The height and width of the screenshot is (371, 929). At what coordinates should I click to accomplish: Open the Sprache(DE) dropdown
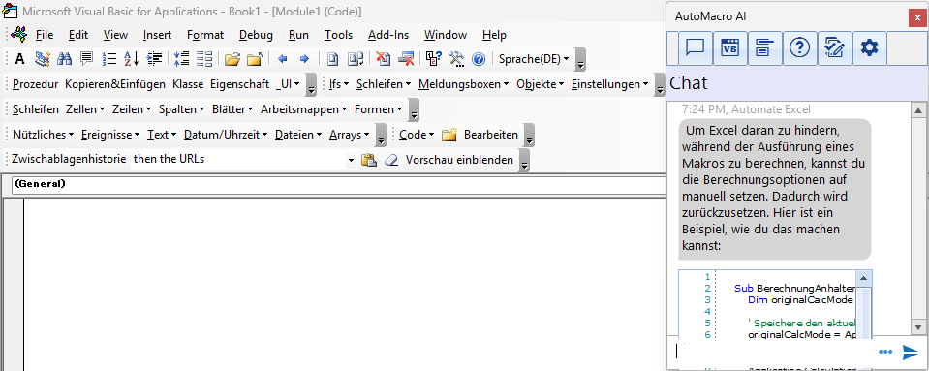tap(534, 59)
